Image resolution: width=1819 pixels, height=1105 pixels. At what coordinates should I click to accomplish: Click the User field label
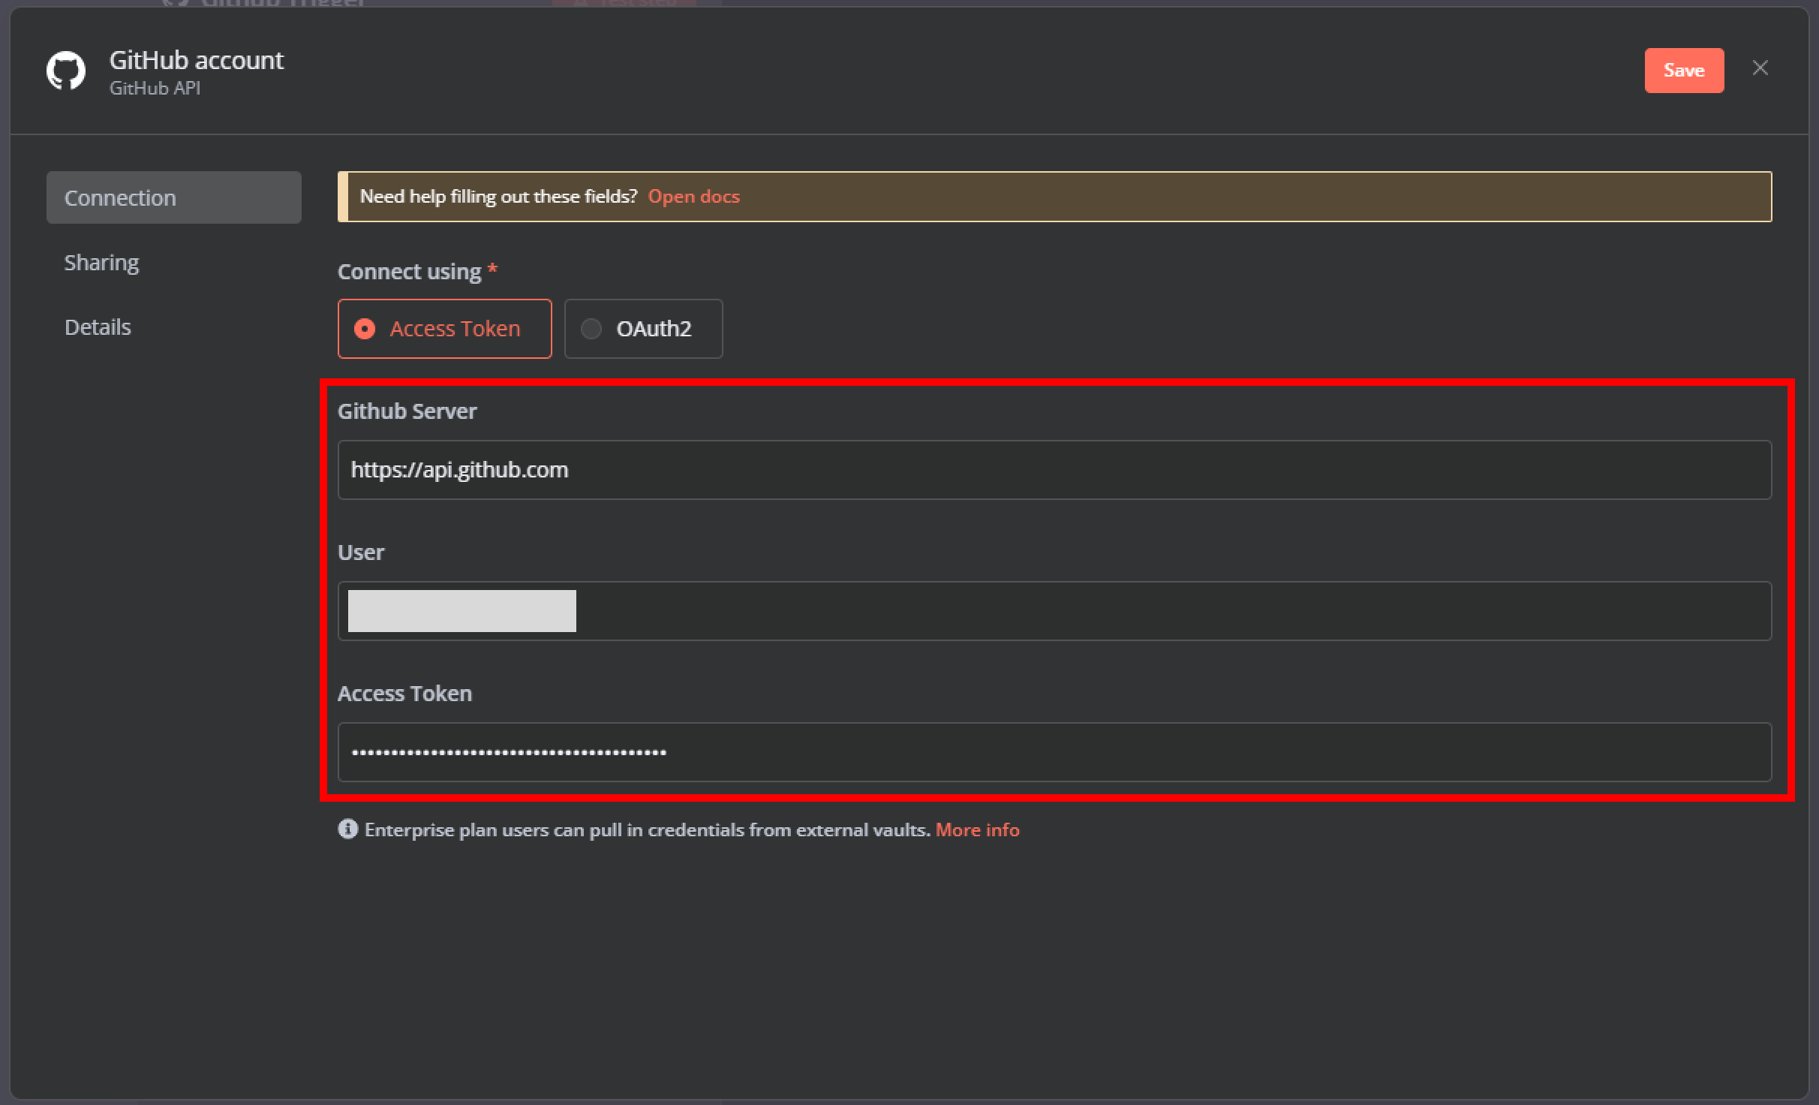pyautogui.click(x=360, y=552)
